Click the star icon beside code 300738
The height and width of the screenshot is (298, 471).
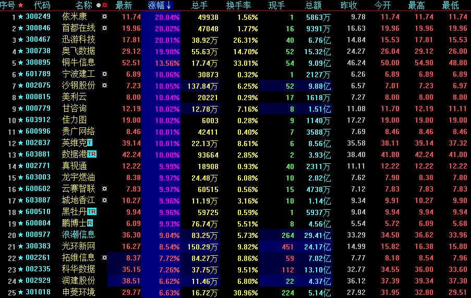21,51
